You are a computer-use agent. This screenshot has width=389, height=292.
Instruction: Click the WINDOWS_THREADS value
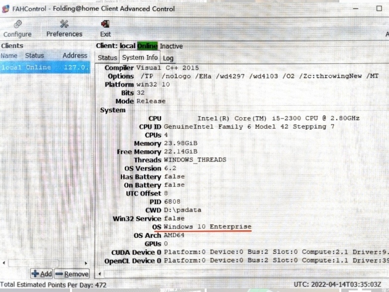[195, 160]
